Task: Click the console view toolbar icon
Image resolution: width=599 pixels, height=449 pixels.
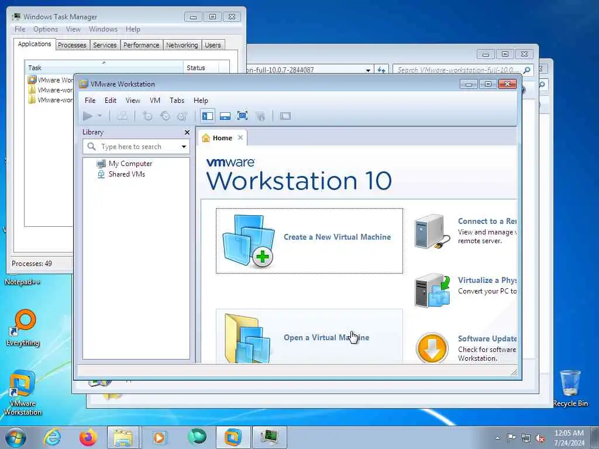Action: pos(285,116)
